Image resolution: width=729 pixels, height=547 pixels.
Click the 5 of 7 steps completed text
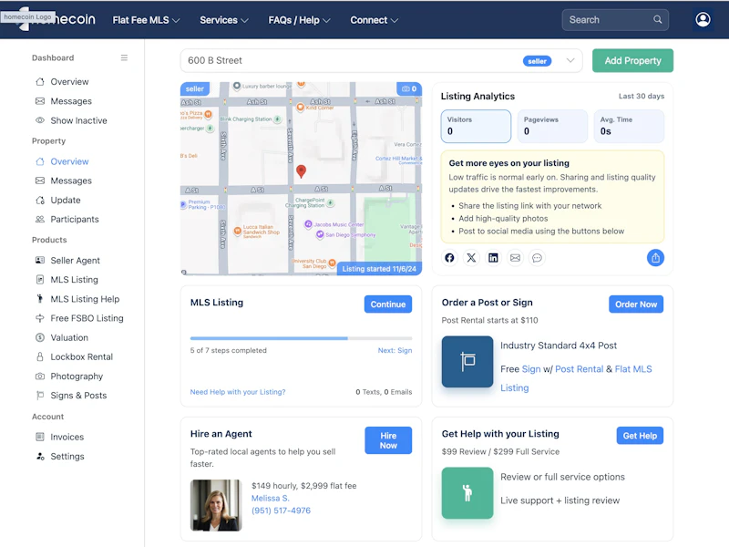tap(229, 350)
